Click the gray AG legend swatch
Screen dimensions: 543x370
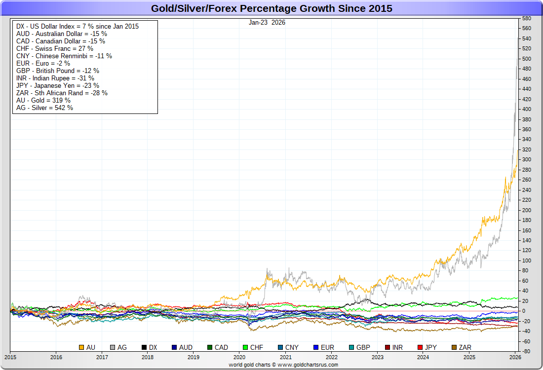pyautogui.click(x=113, y=347)
